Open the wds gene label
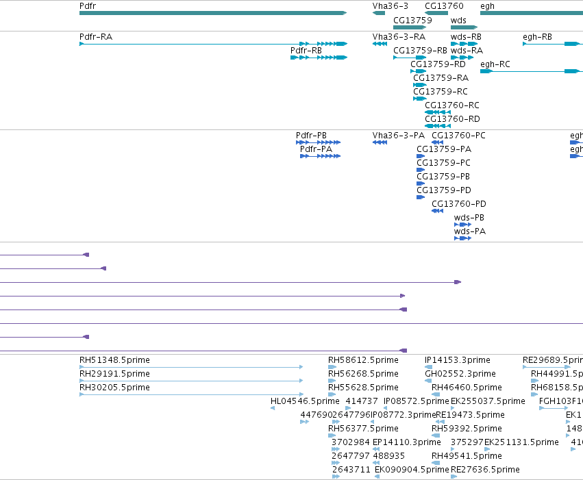Image resolution: width=583 pixels, height=480 pixels. tap(458, 20)
